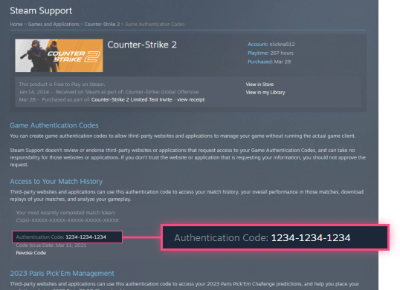Select the small authentication code 1234-1234-1234
This screenshot has width=400, height=290.
click(86, 237)
